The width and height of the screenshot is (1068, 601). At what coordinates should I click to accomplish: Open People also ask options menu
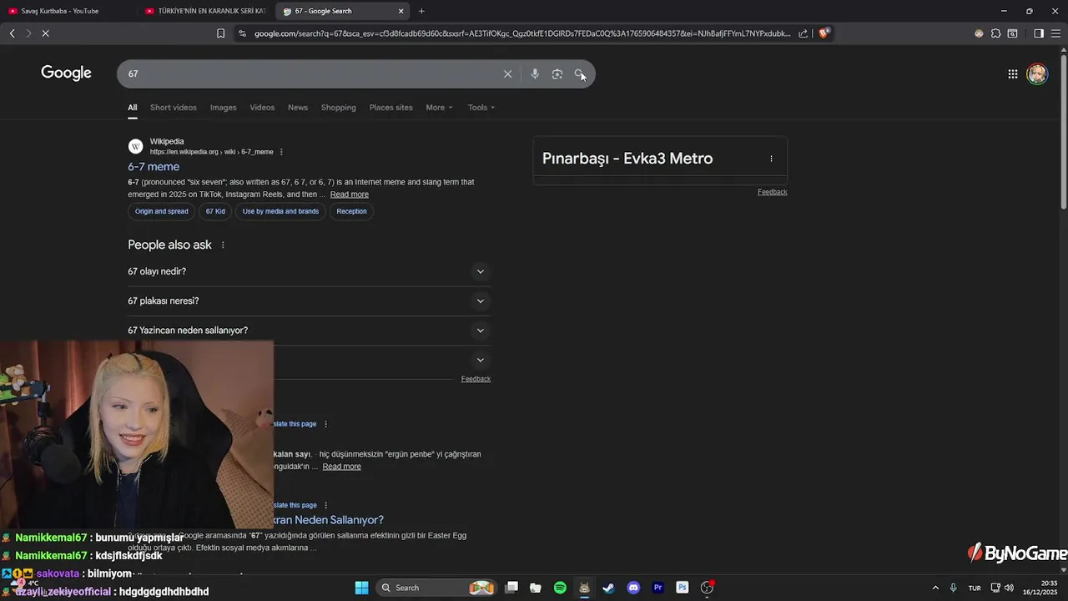point(223,245)
